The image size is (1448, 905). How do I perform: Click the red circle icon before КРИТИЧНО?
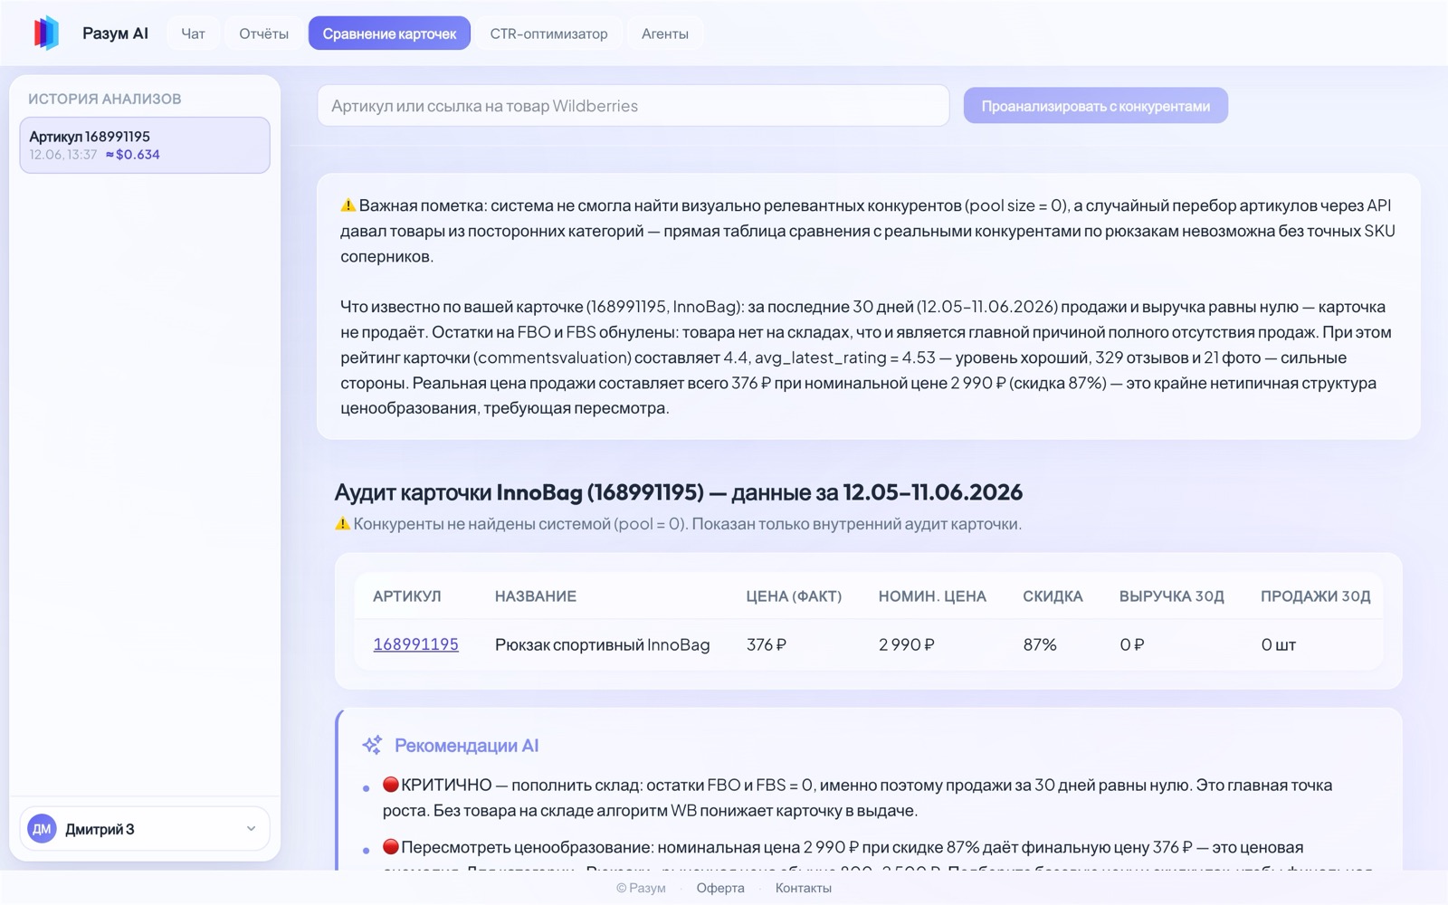pos(390,785)
